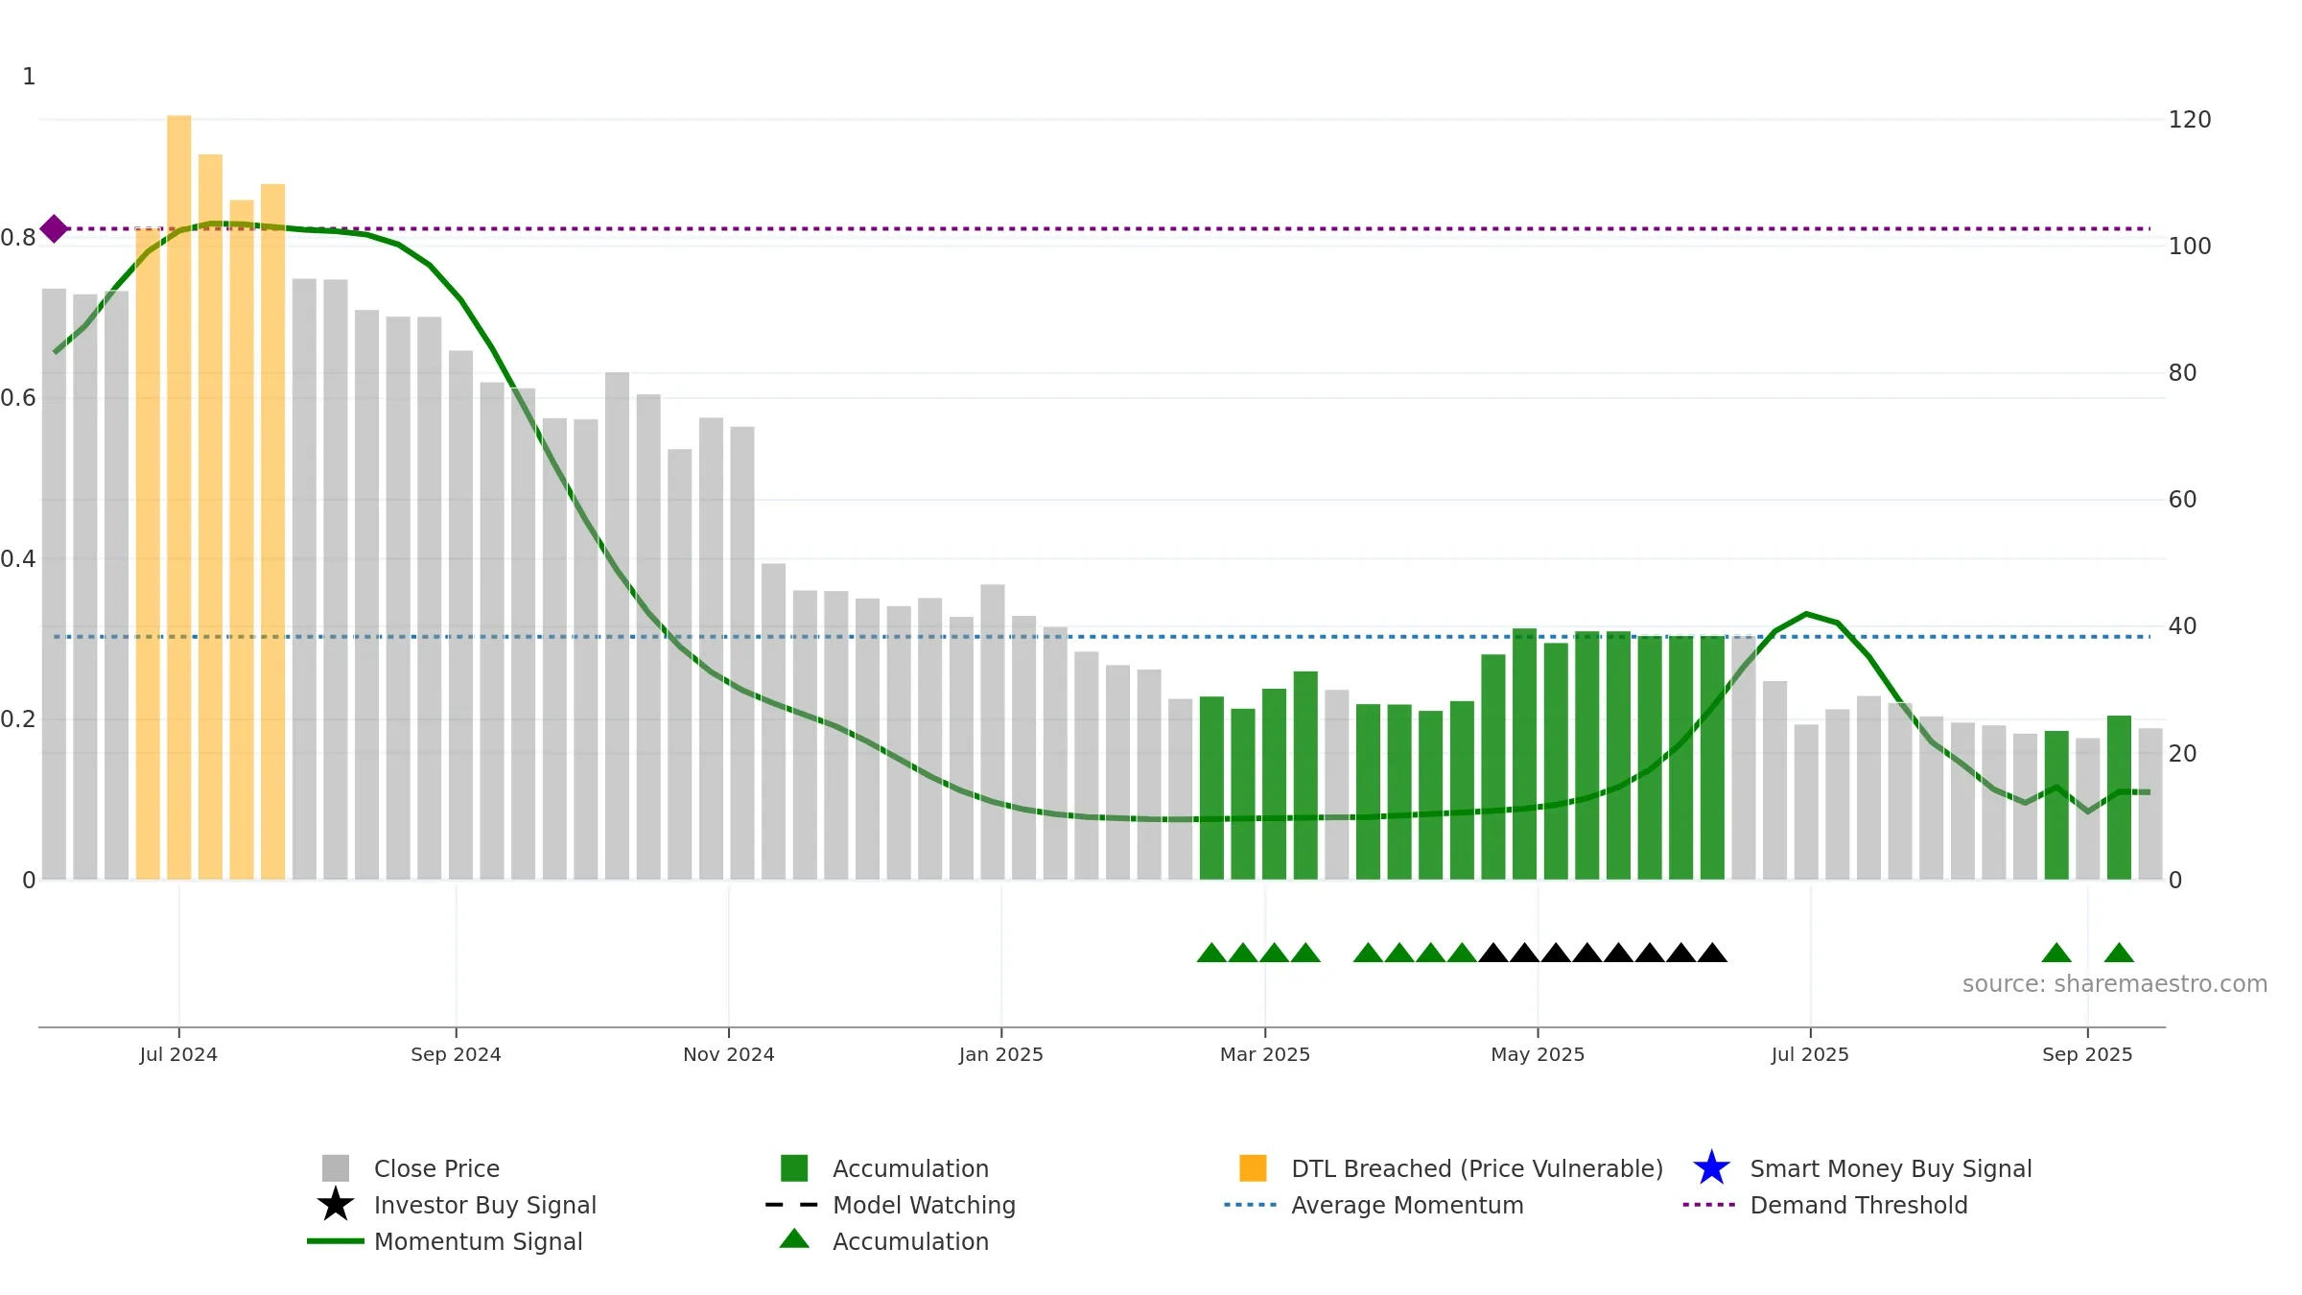Viewport: 2302px width, 1295px height.
Task: Click the final grey bar at chart end
Action: coord(2149,804)
